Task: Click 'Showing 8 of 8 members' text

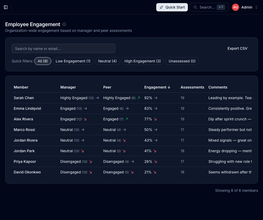Action: [237, 190]
